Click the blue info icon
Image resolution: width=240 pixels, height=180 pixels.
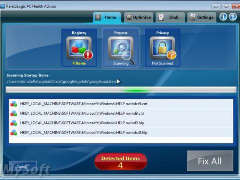click(223, 17)
